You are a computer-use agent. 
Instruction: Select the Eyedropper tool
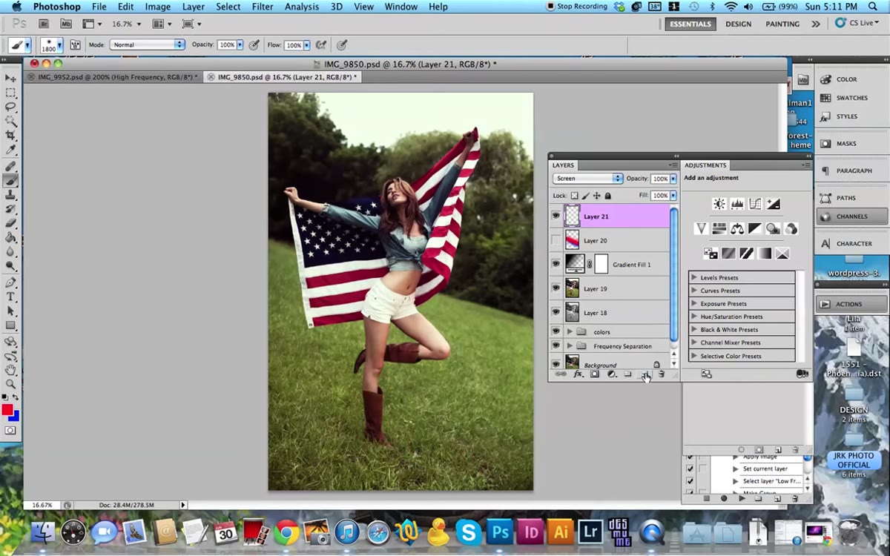pos(10,150)
